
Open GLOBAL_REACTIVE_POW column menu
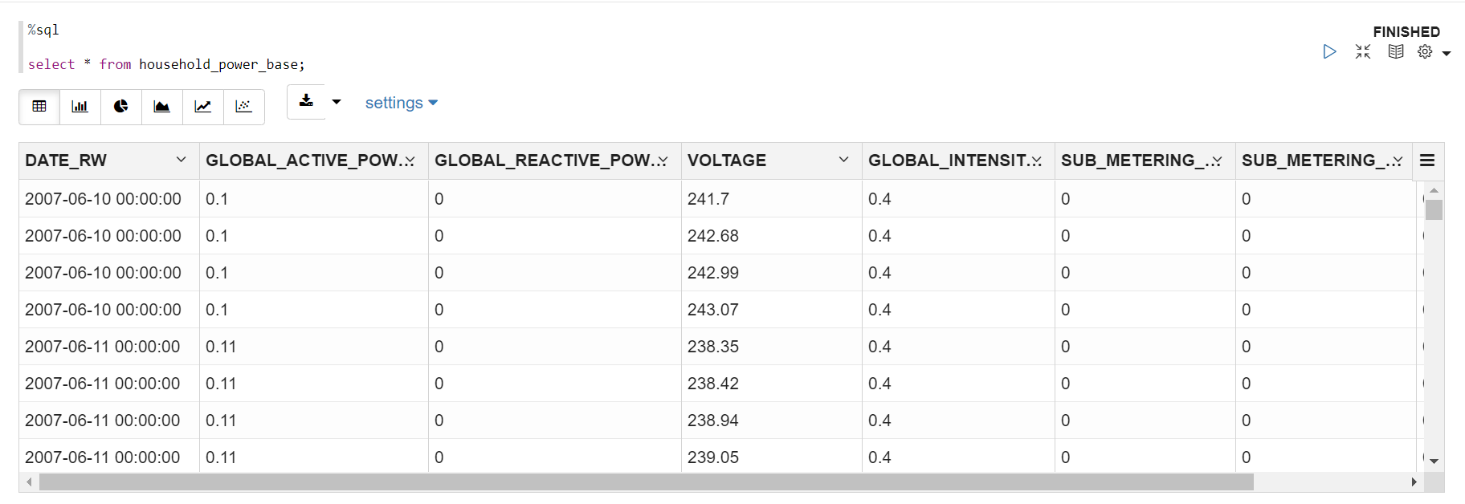[x=663, y=161]
